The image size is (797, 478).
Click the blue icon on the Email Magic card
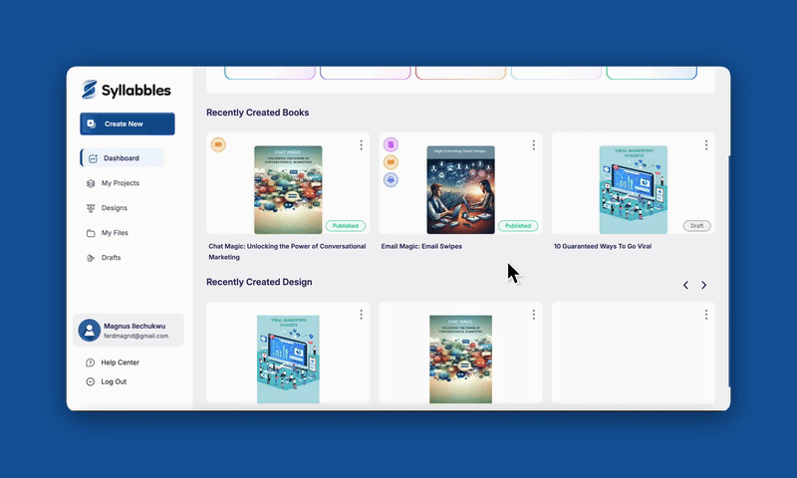point(391,180)
